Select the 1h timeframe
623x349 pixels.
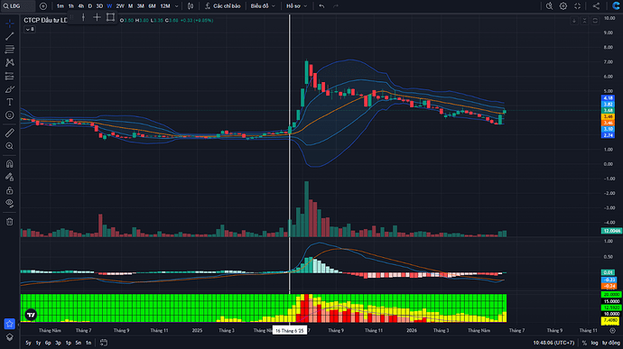pyautogui.click(x=71, y=6)
